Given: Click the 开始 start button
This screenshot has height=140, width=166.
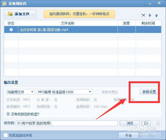Looking at the screenshot, I should point(128,135).
